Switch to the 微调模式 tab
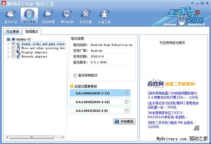 [32, 31]
